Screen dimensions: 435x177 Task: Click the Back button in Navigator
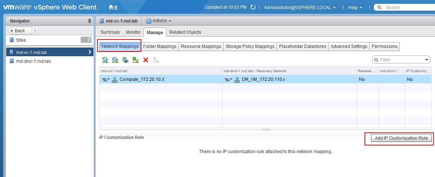[20, 30]
